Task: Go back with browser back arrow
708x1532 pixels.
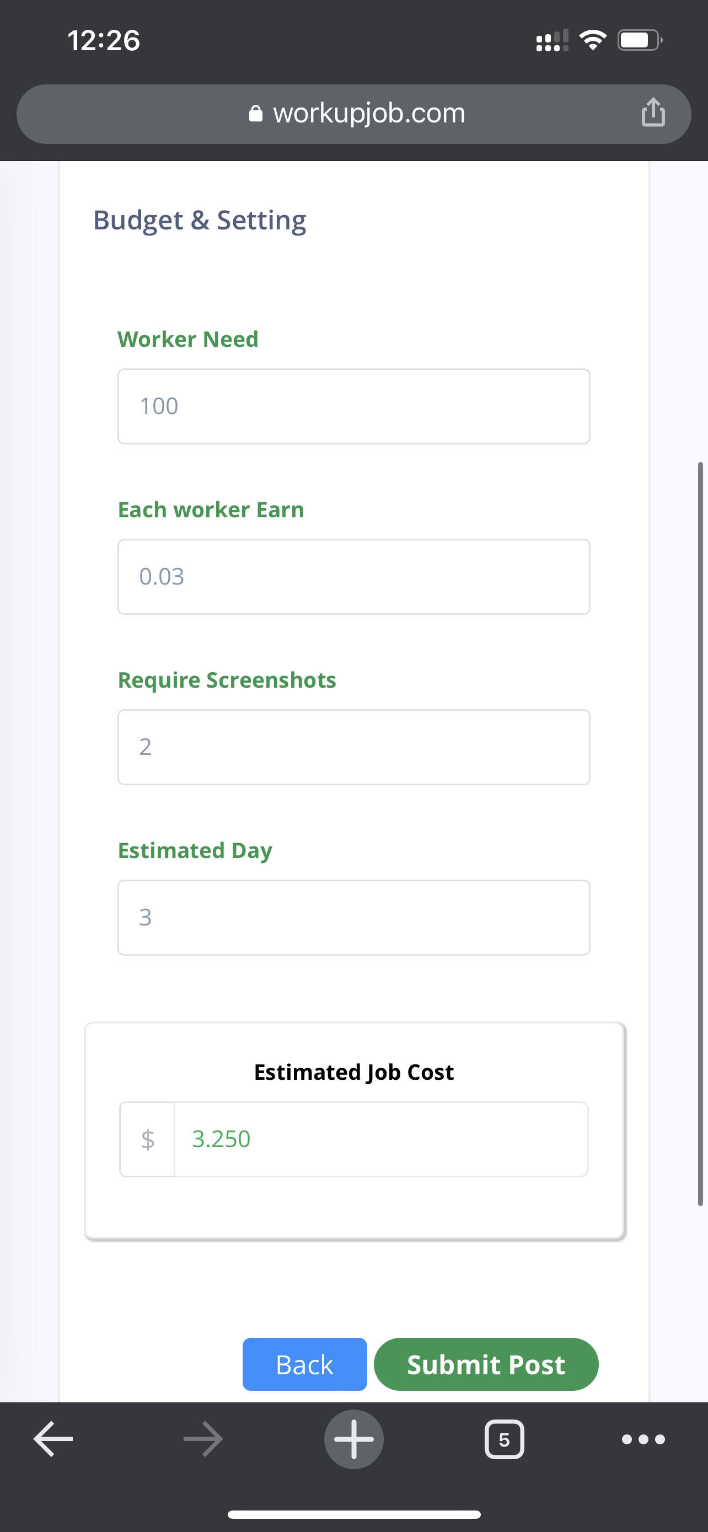Action: coord(53,1439)
